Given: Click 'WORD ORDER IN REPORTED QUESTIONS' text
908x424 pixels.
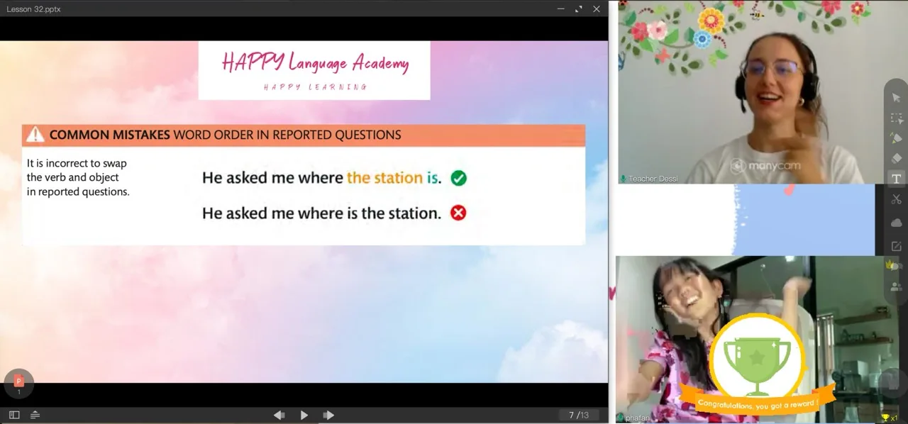Looking at the screenshot, I should click(287, 135).
